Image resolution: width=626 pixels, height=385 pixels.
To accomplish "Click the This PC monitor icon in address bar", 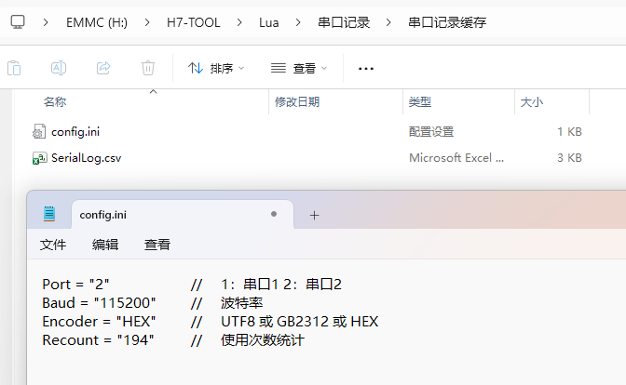I will pos(18,22).
